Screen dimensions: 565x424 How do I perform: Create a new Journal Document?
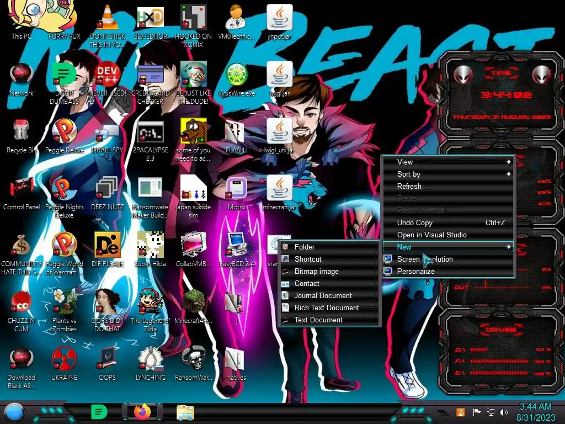(329, 296)
